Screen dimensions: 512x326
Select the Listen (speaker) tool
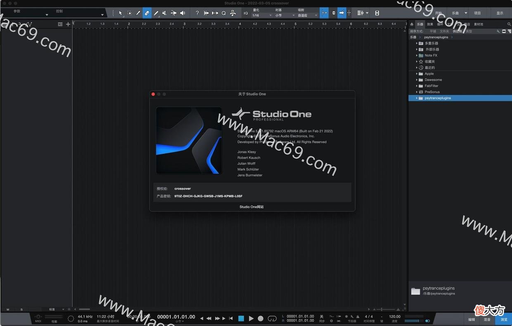click(183, 13)
